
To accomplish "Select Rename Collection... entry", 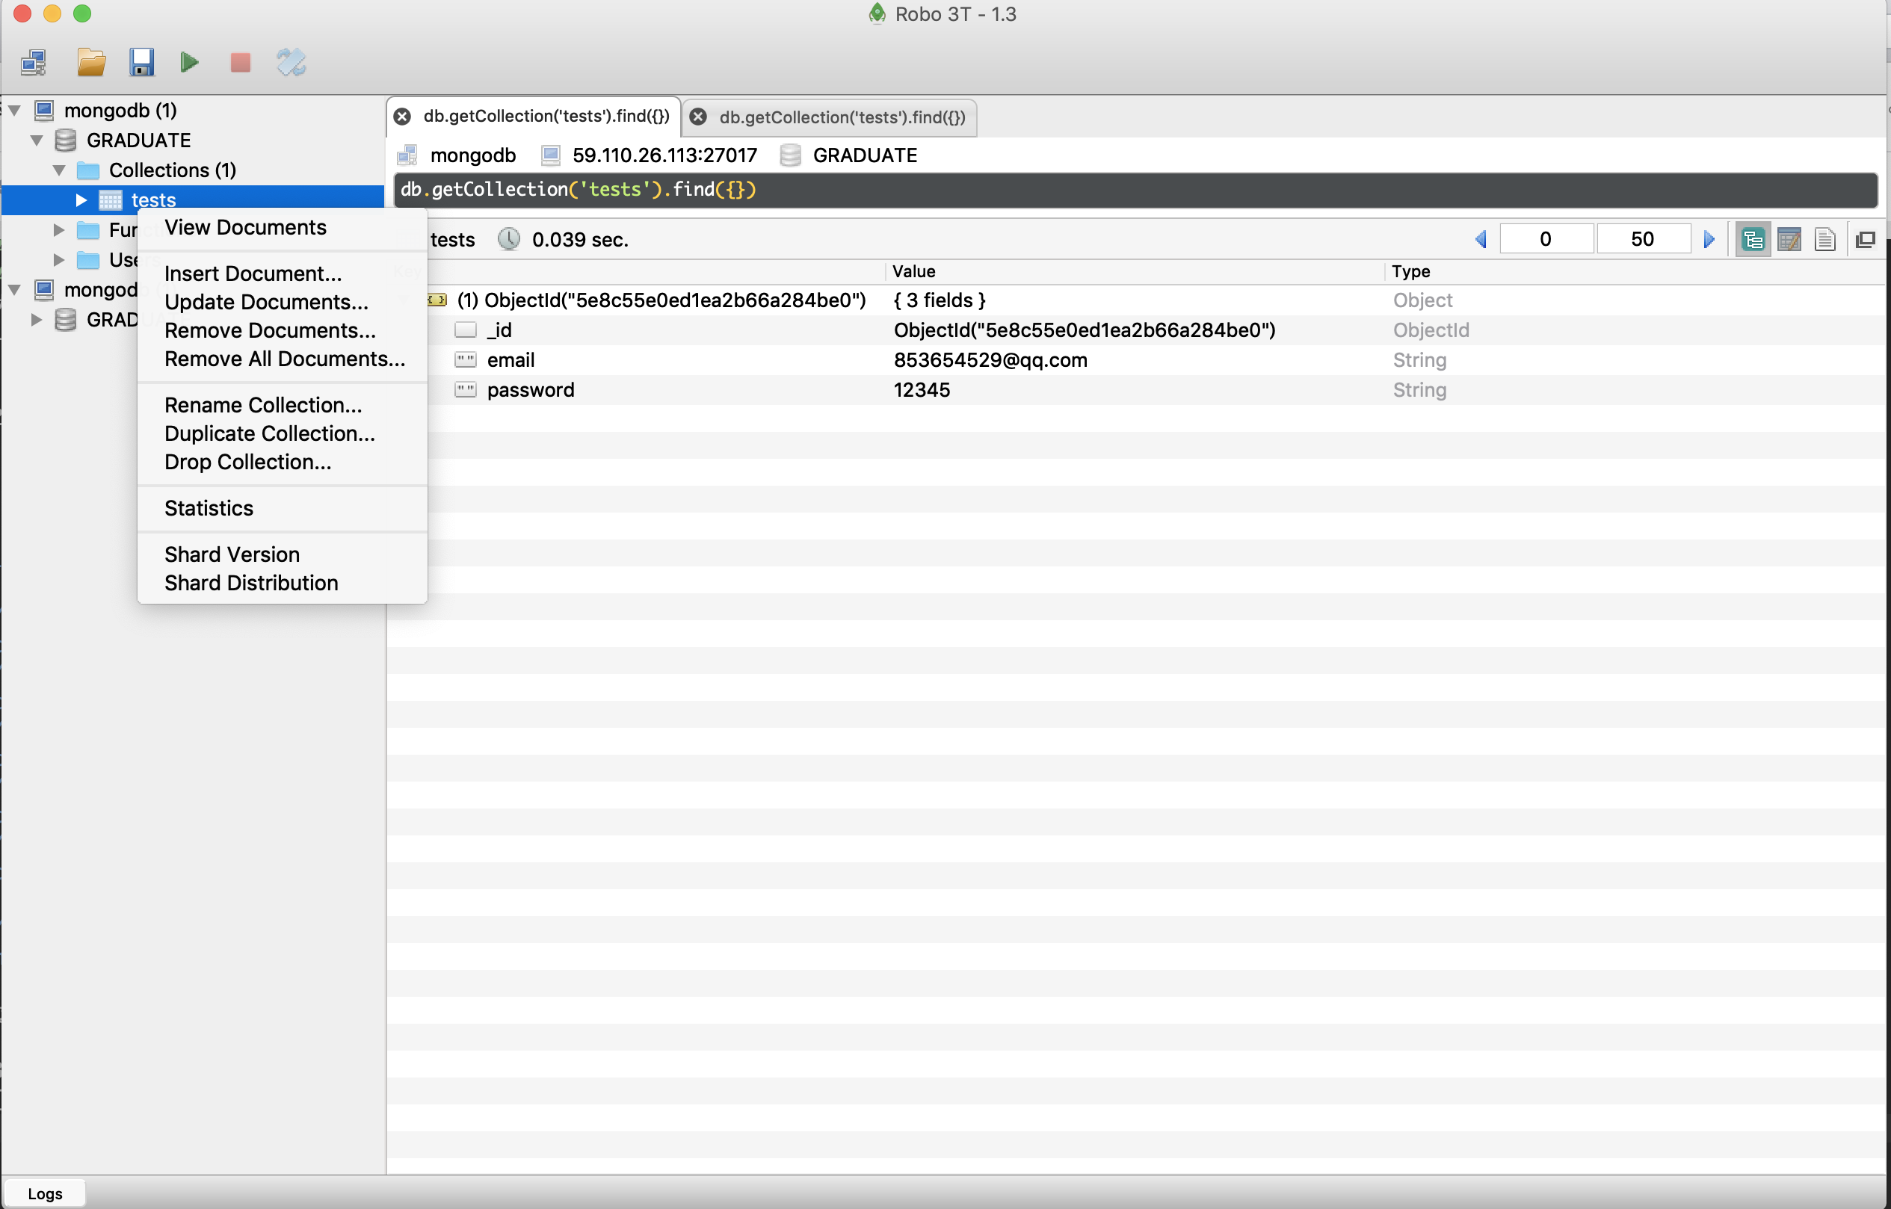I will tap(282, 405).
